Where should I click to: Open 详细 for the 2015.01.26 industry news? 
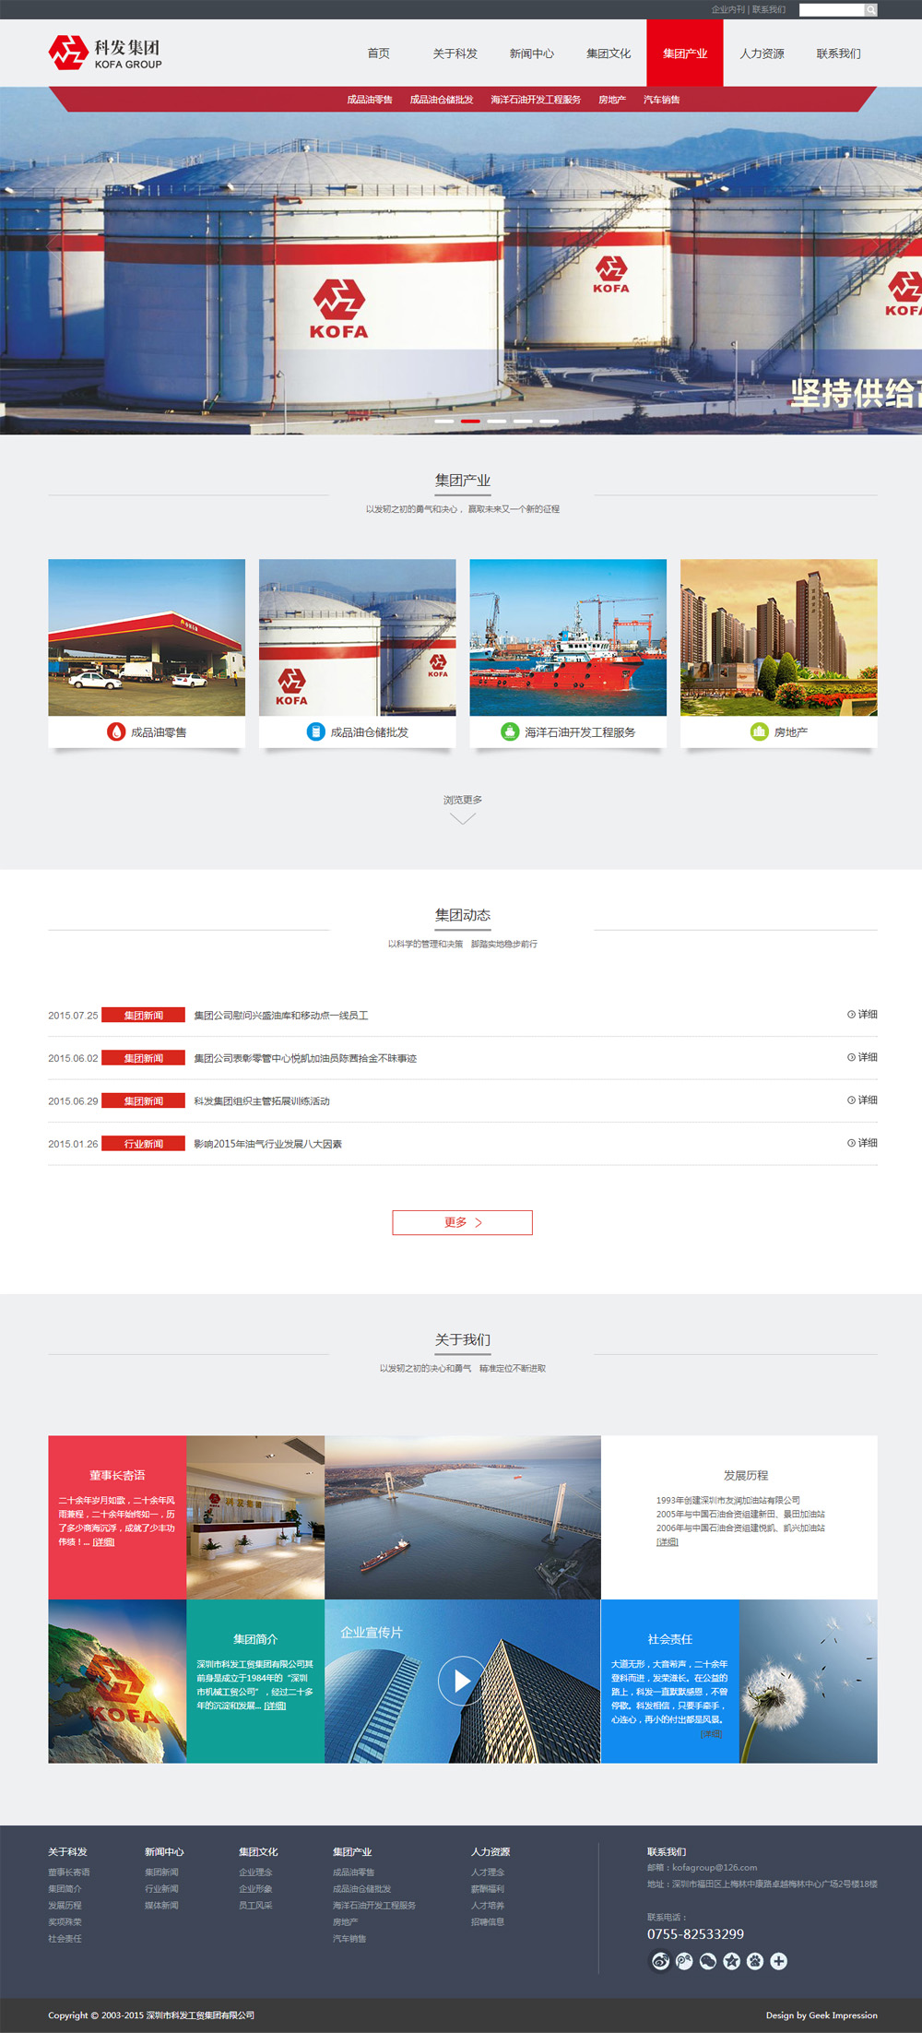(862, 1143)
